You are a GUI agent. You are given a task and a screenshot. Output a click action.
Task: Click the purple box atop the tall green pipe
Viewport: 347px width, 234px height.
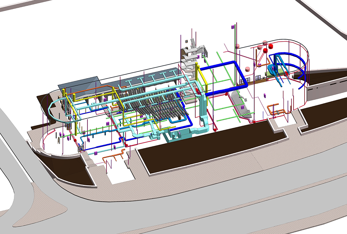tap(232, 26)
